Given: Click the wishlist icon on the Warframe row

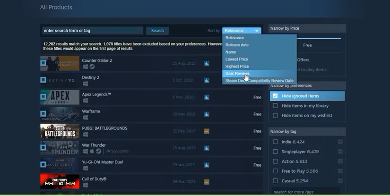Looking at the screenshot, I should point(43,113).
